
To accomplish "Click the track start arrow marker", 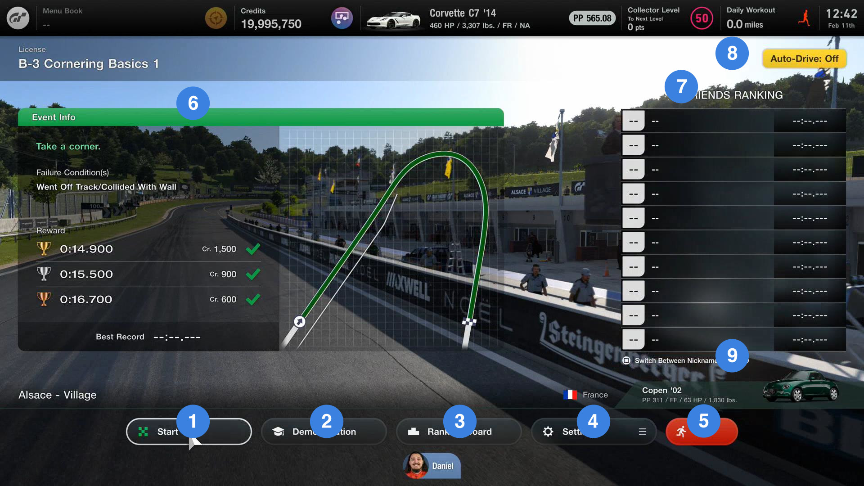I will [299, 322].
